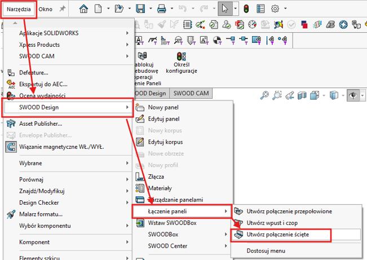Click the pin icon next to Okno
Viewport: 367px width, 260px height.
pos(62,9)
